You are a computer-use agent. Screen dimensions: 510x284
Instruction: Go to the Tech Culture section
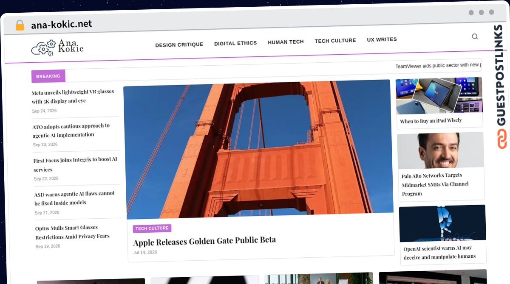pos(335,41)
